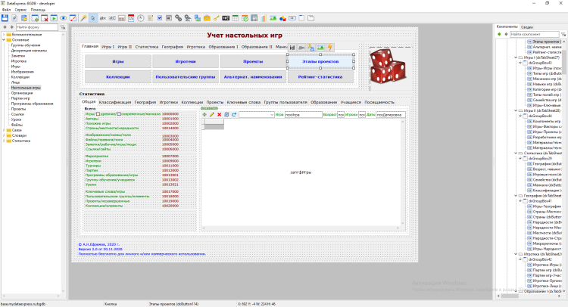Select the arrow pointer tool

click(x=93, y=18)
